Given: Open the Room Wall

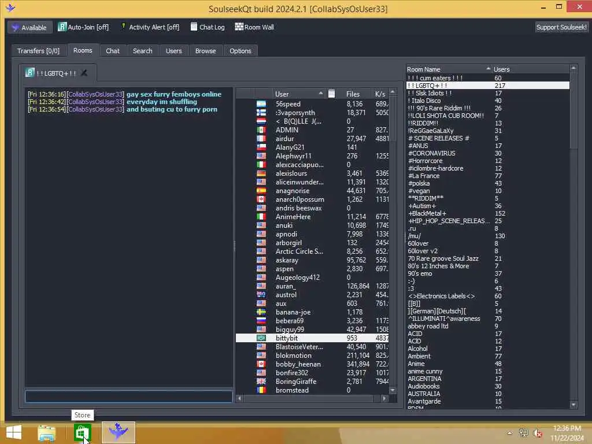Looking at the screenshot, I should 254,27.
